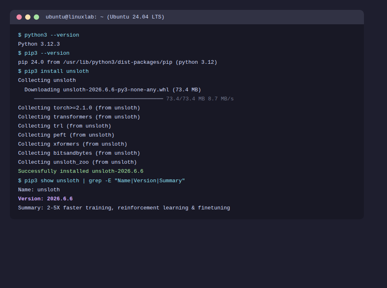Click the Collecting unsloth_zoo line
The height and width of the screenshot is (288, 387).
[77, 162]
